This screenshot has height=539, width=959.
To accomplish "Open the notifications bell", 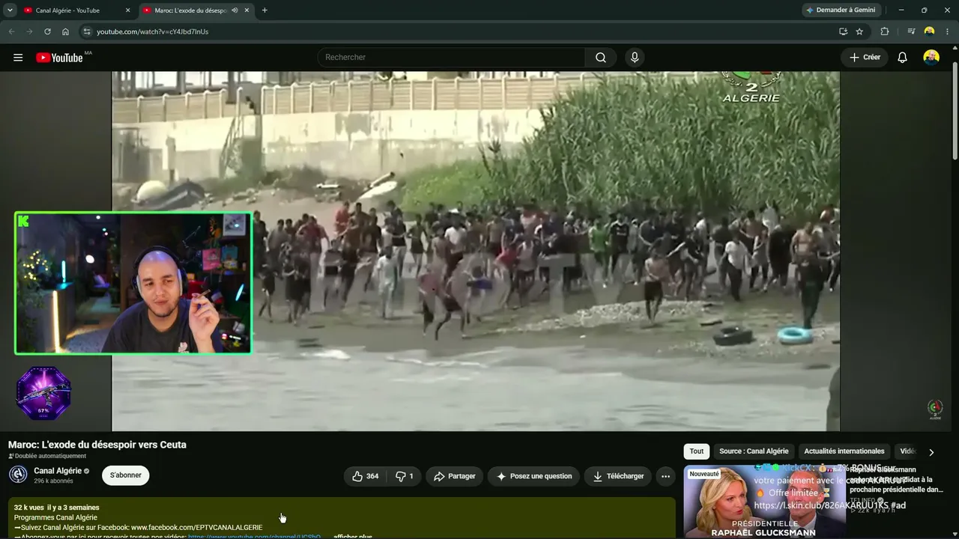I will pos(902,58).
